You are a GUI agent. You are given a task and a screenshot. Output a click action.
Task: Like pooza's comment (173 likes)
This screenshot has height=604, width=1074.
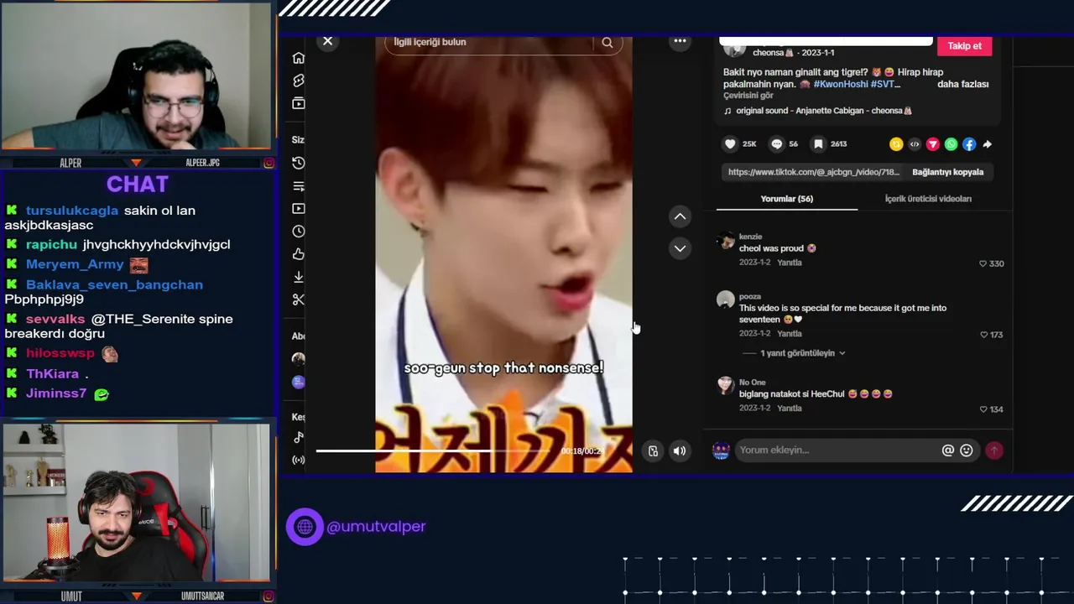coord(983,335)
